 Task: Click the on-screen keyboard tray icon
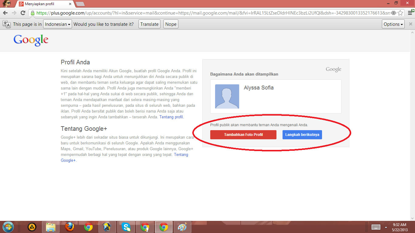tap(376, 227)
